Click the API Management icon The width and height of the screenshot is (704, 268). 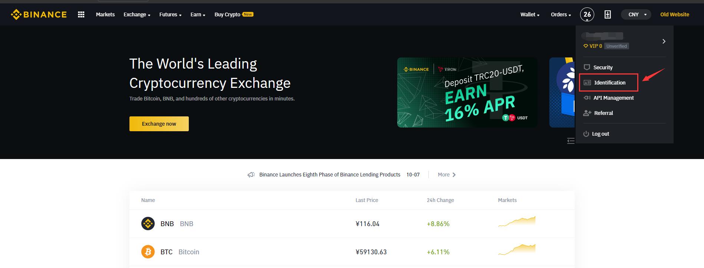point(587,97)
